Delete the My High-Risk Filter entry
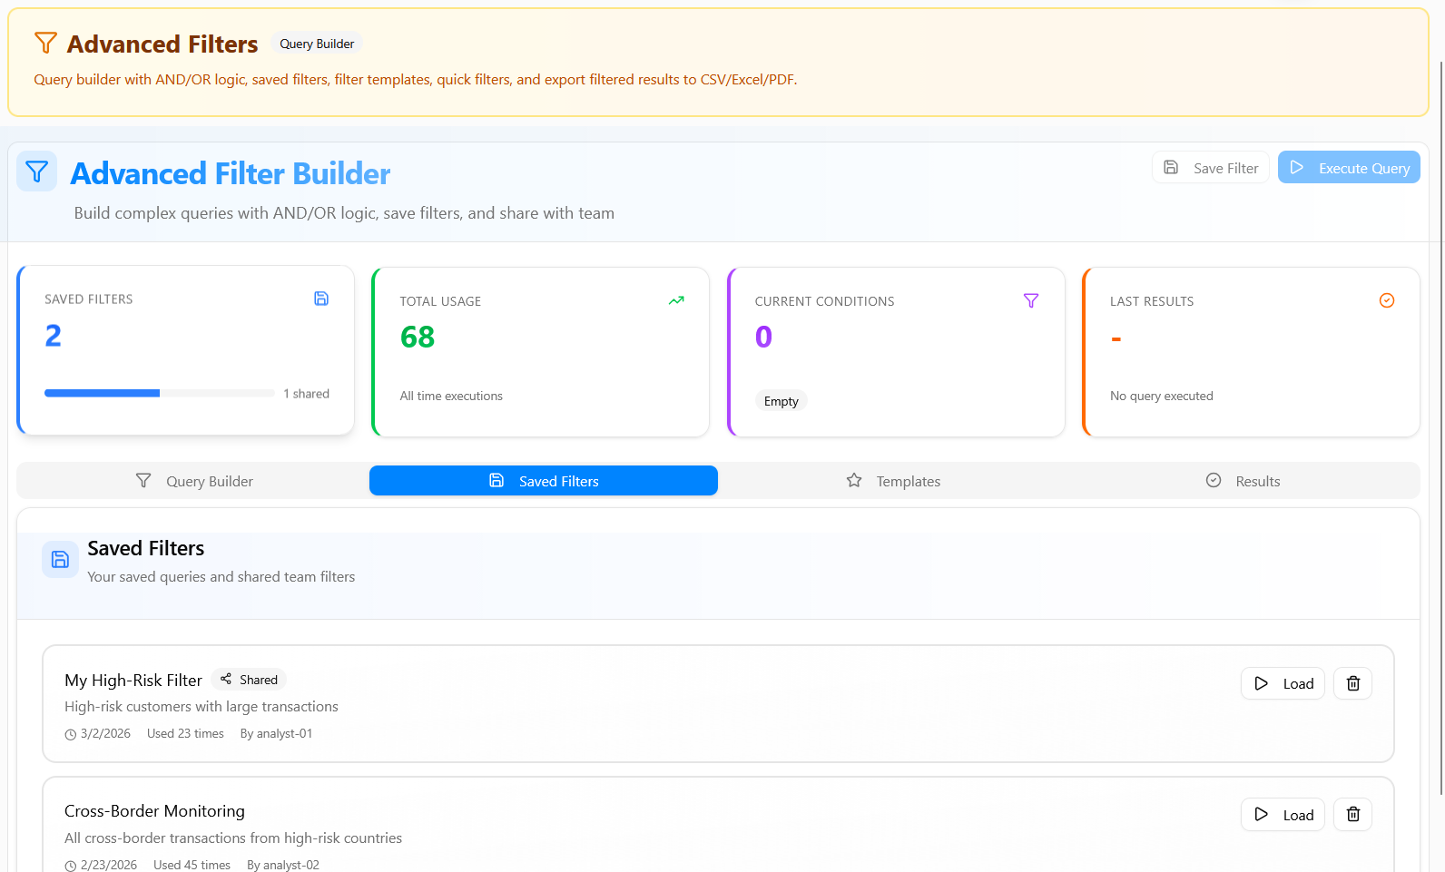Image resolution: width=1445 pixels, height=872 pixels. [1352, 683]
